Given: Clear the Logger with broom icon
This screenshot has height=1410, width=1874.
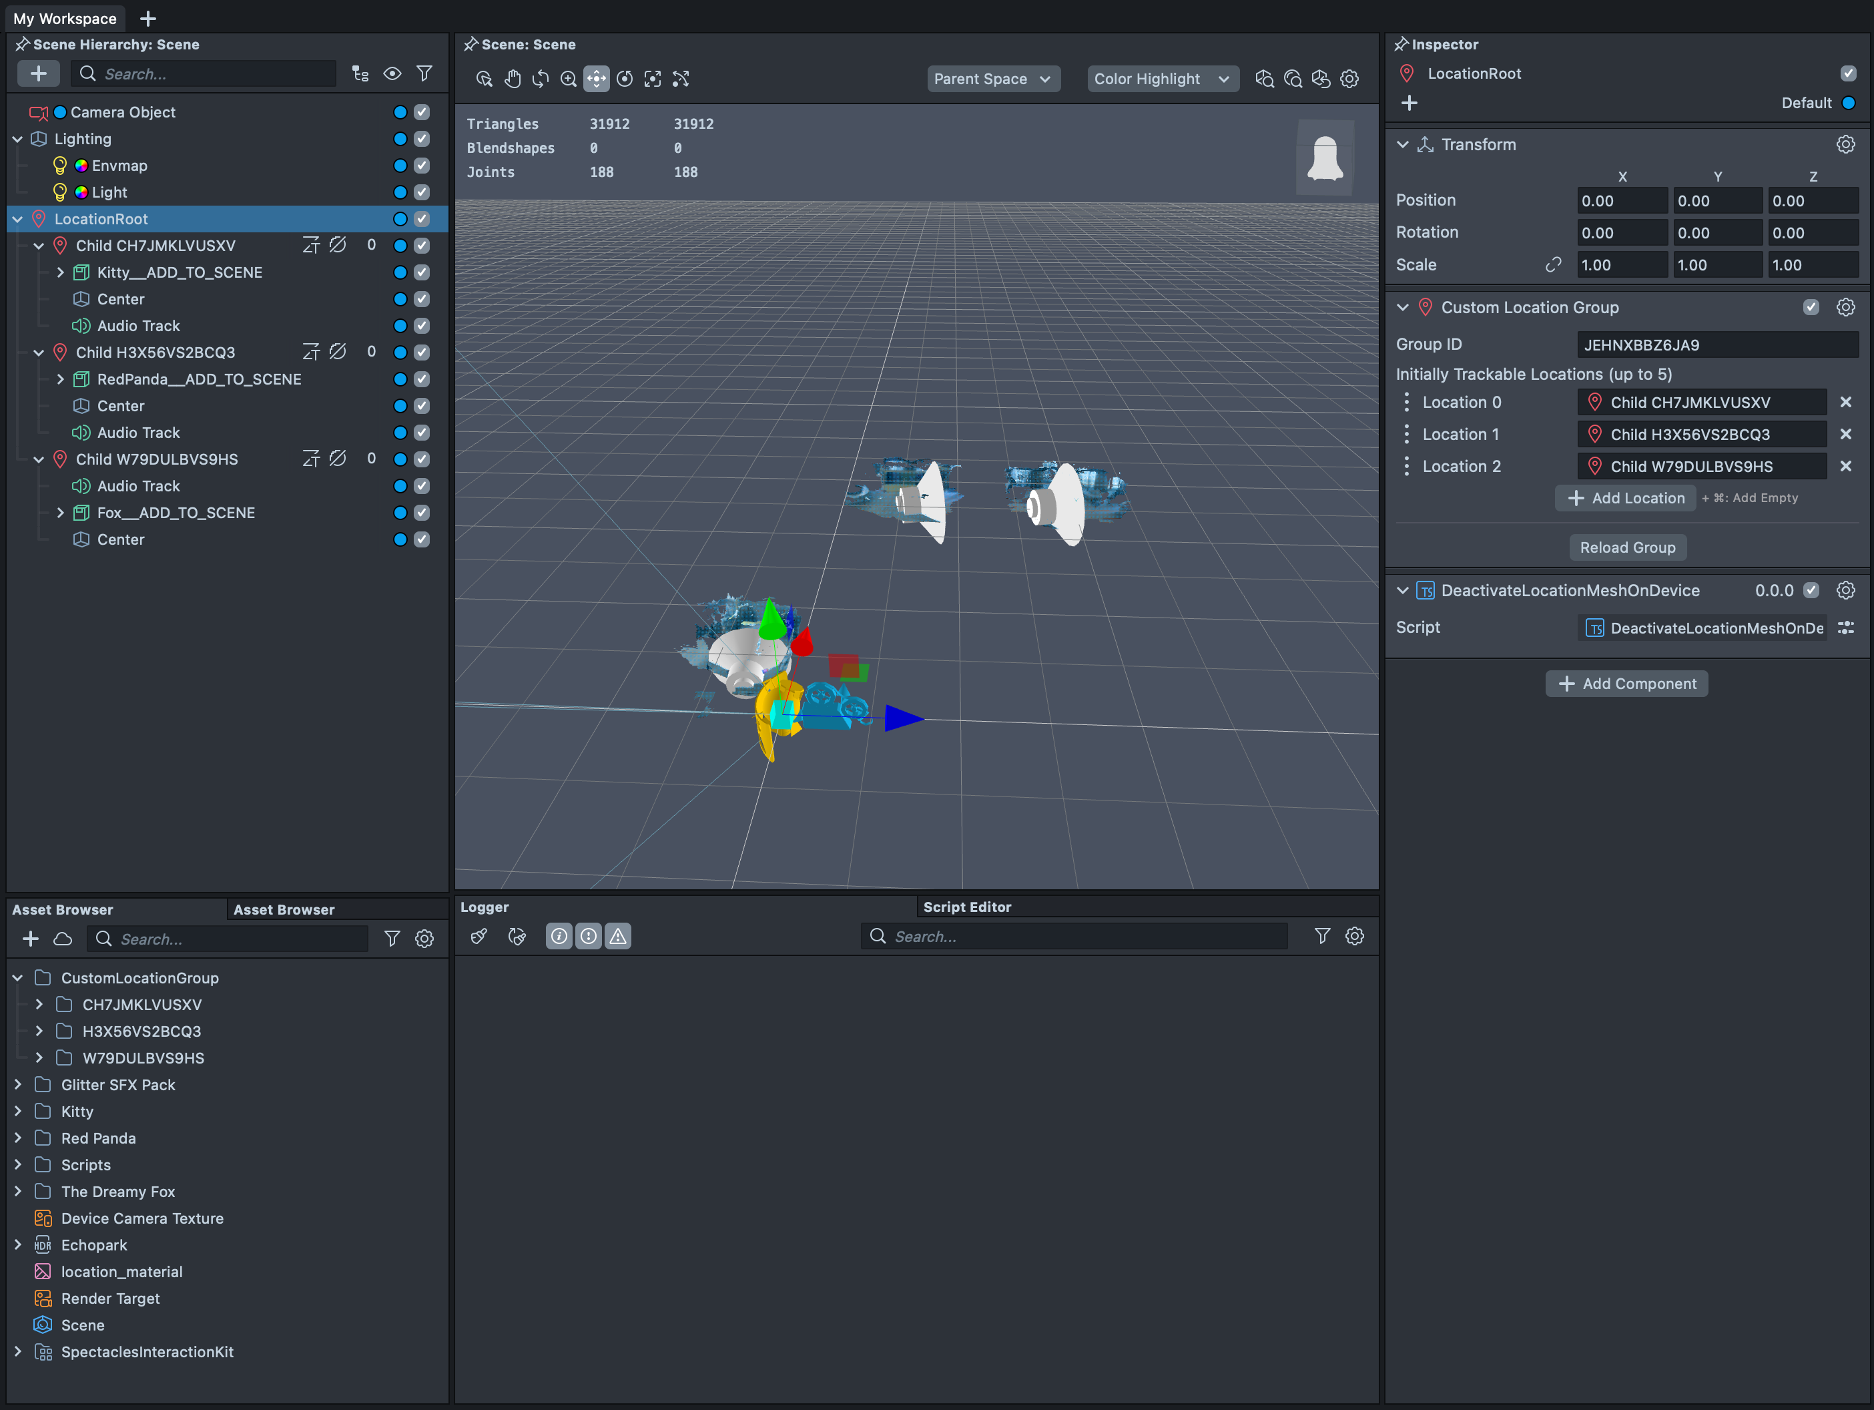Looking at the screenshot, I should (x=479, y=936).
